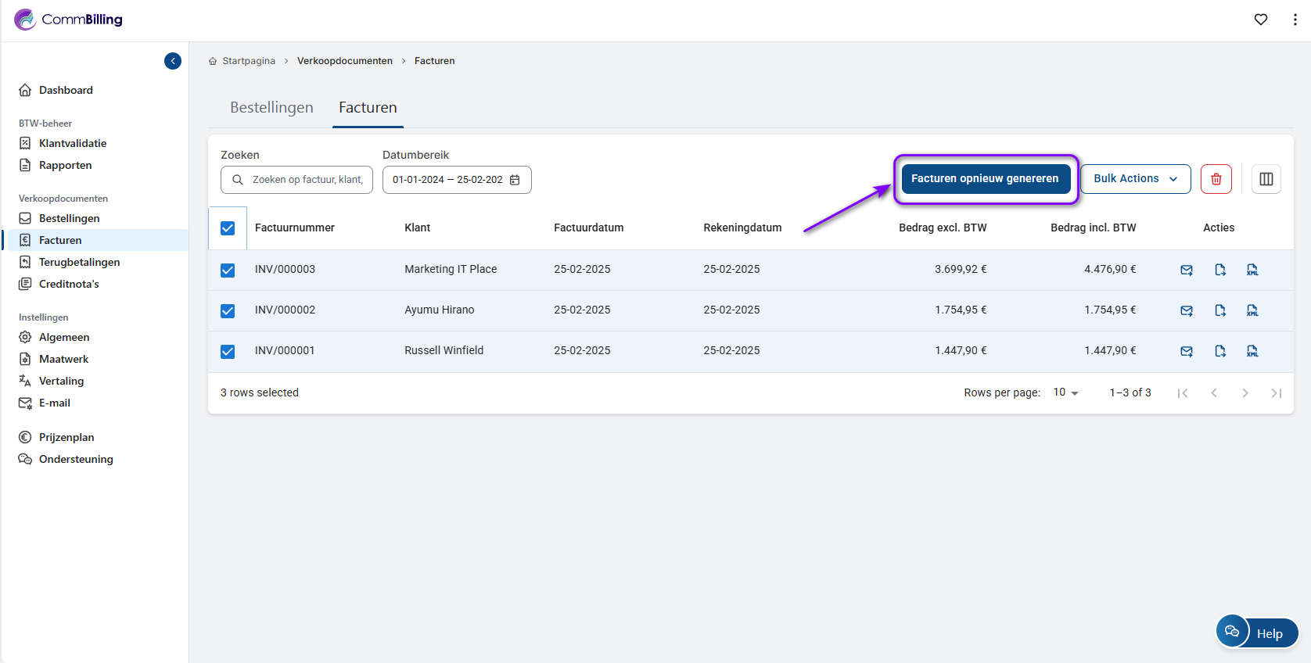Viewport: 1311px width, 663px height.
Task: Untick checkbox for Russell Winfield invoice
Action: click(228, 352)
